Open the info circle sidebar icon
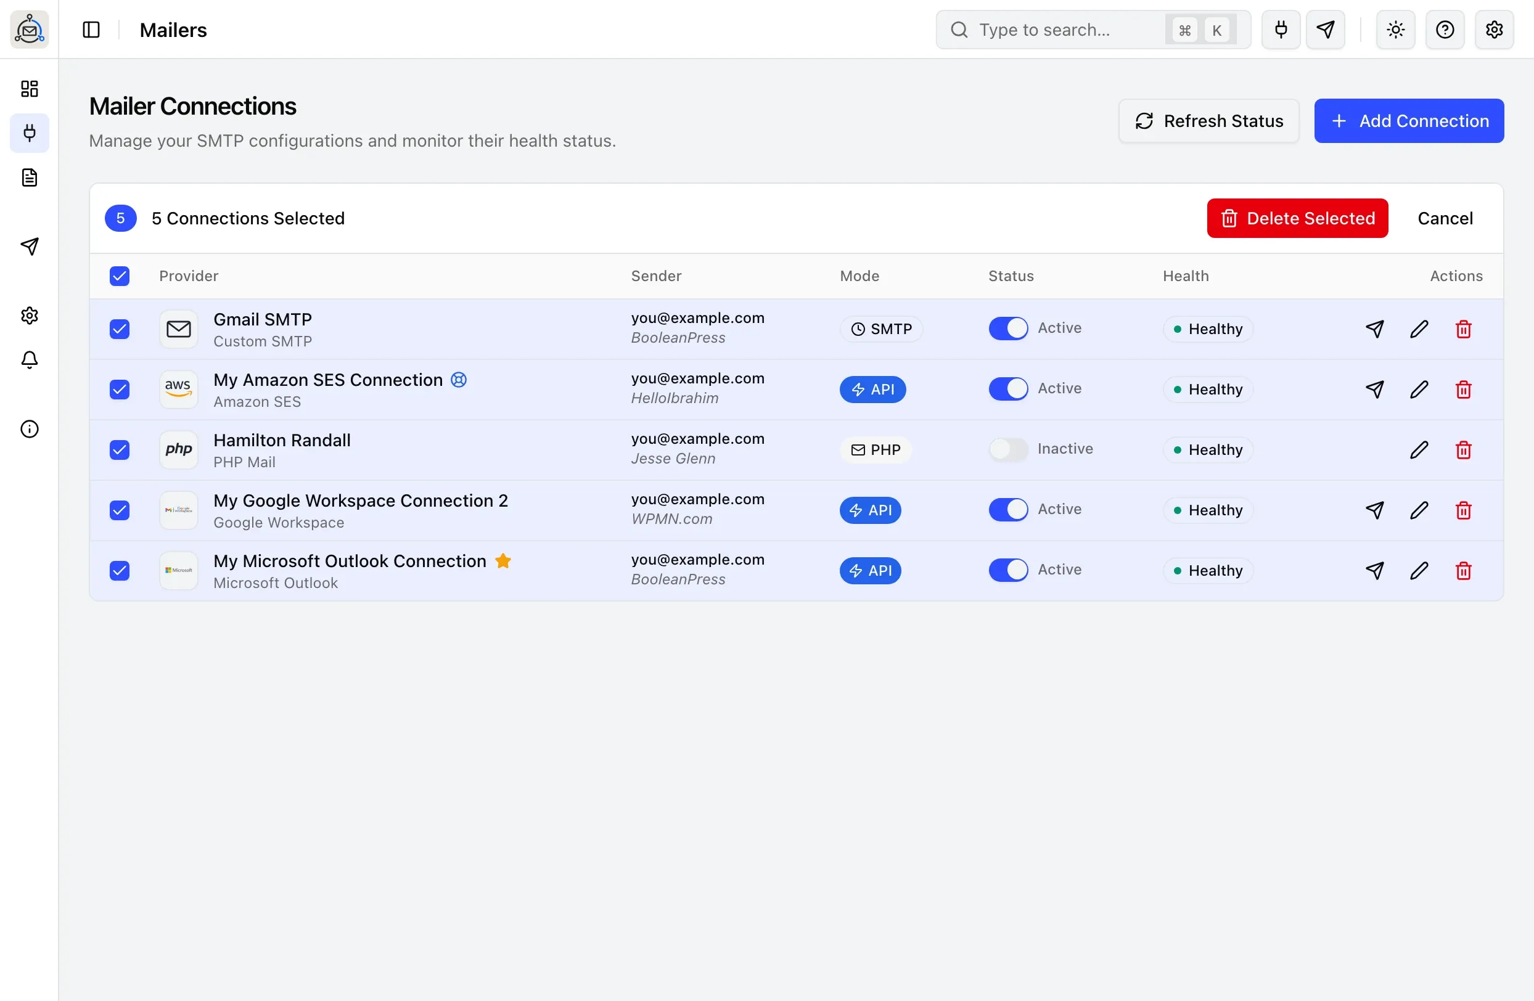The height and width of the screenshot is (1001, 1534). [x=30, y=429]
